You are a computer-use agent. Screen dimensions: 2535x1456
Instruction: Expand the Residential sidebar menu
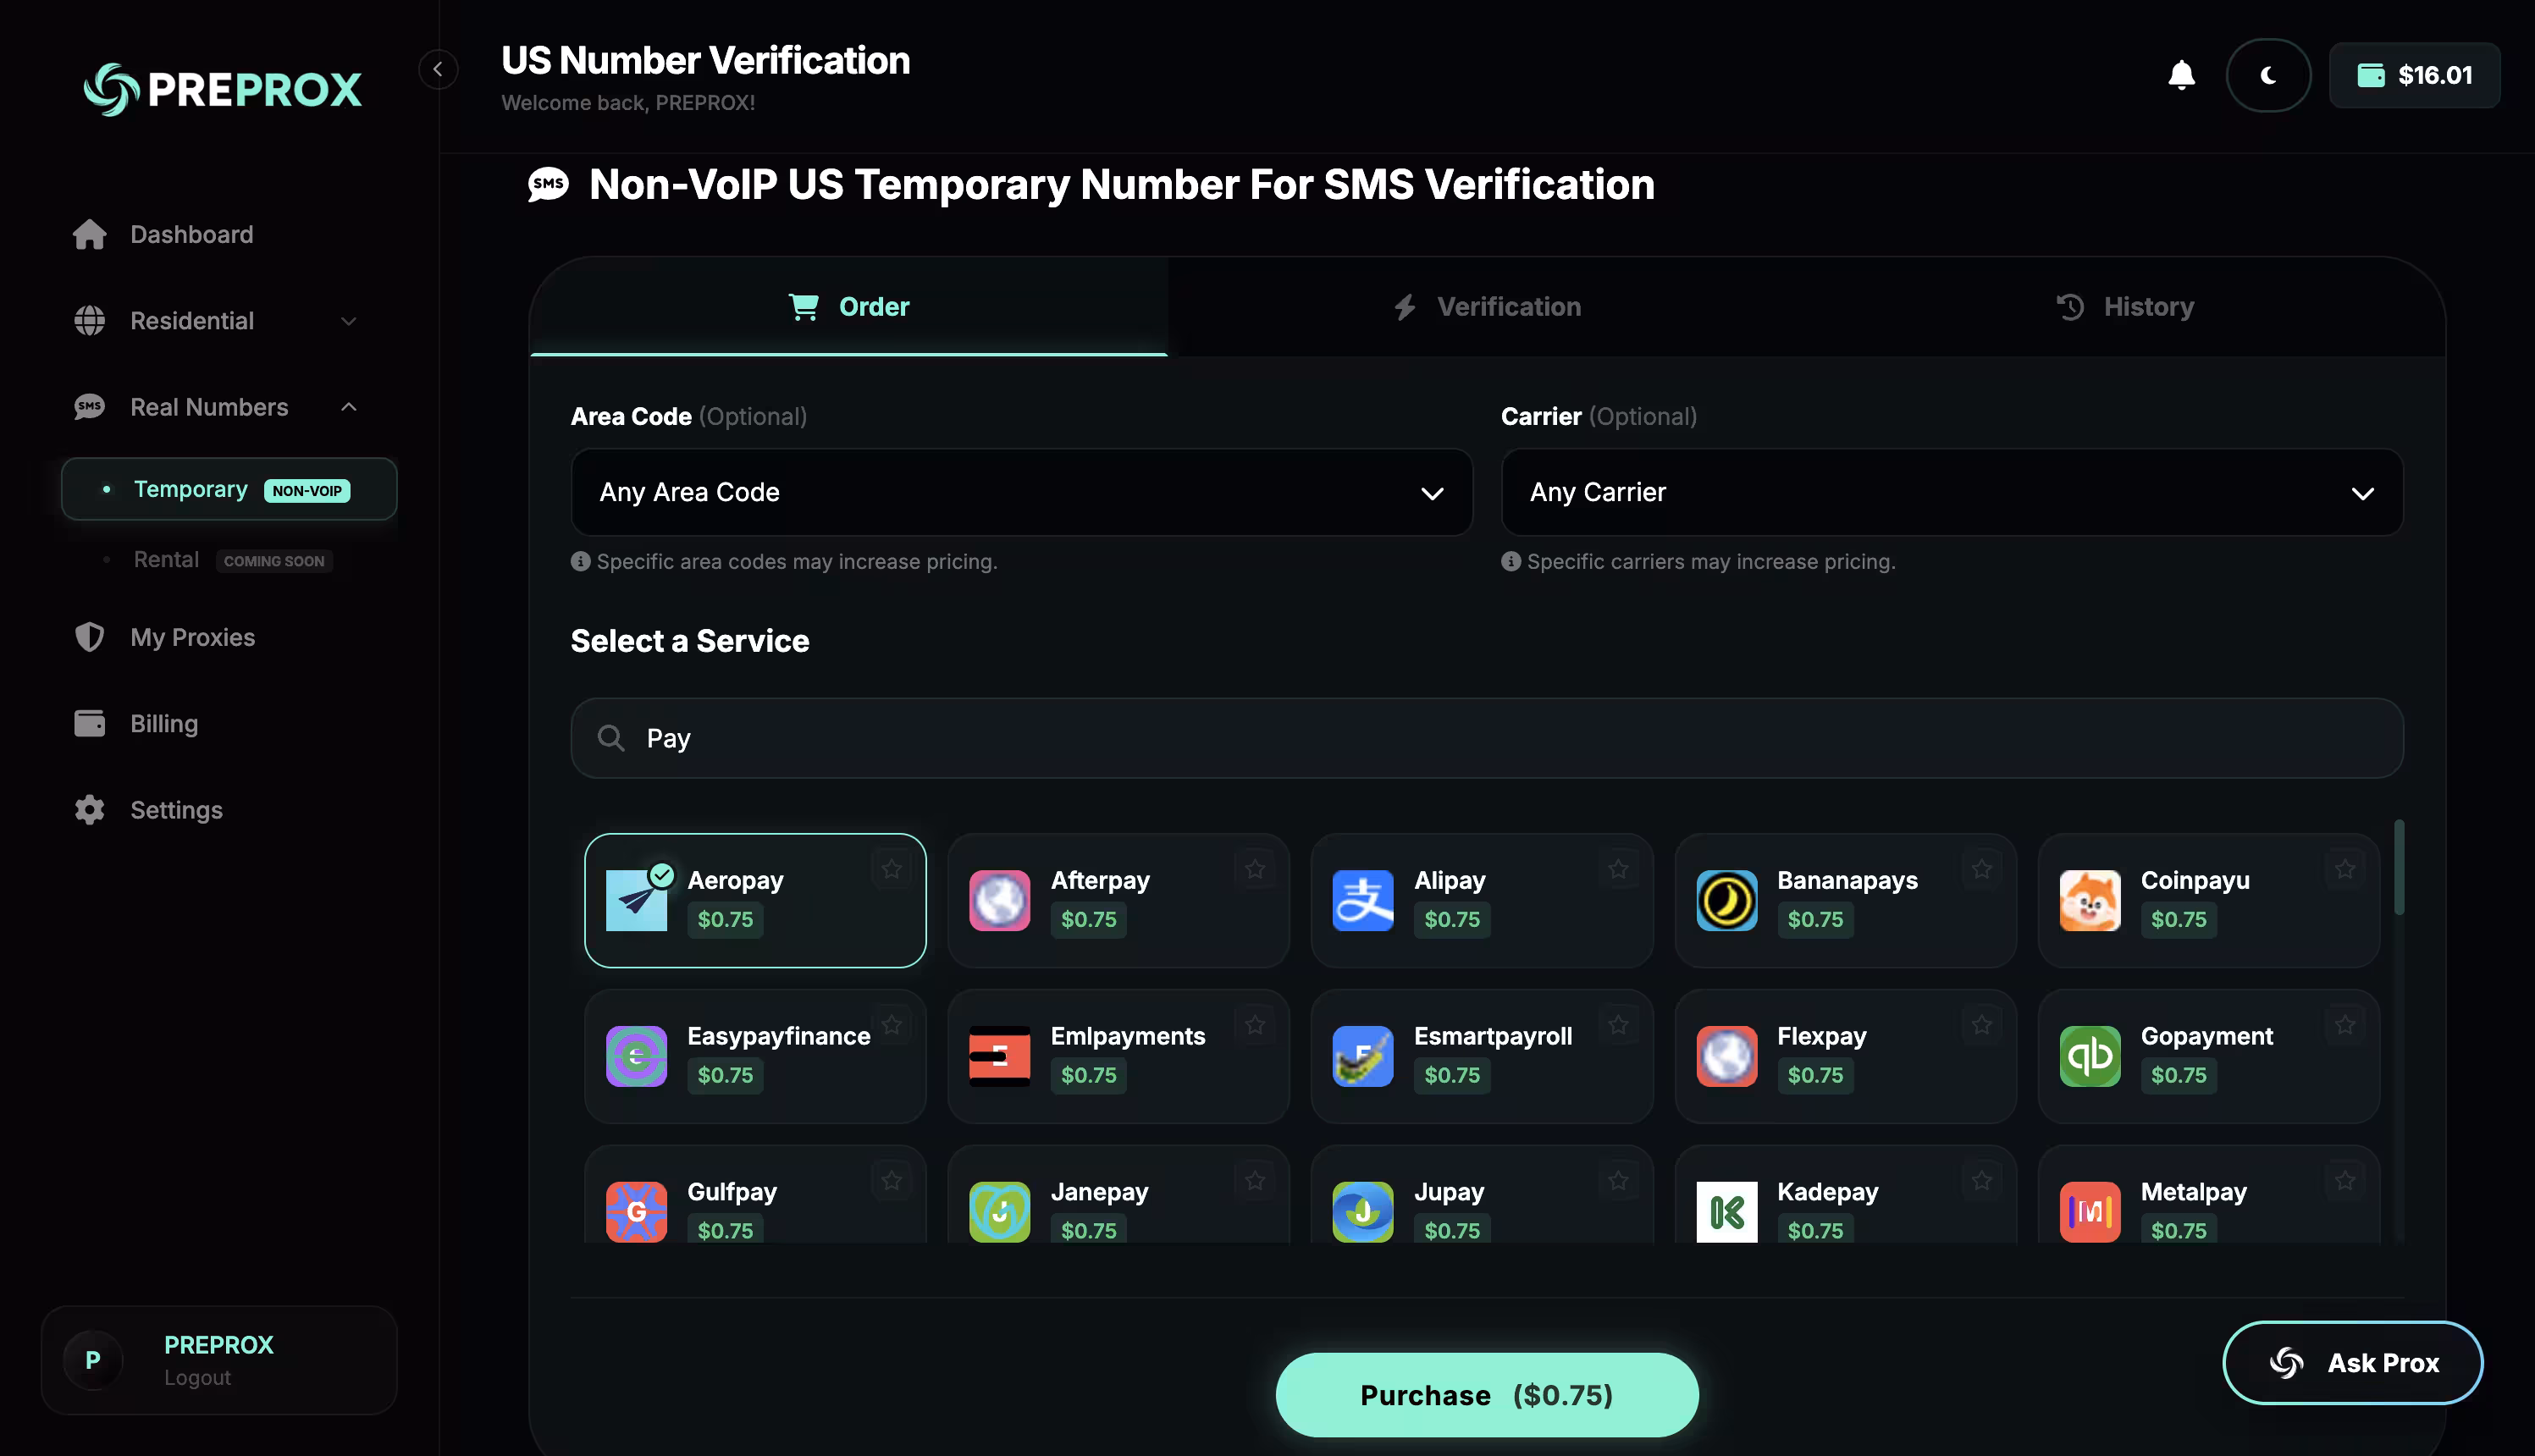[219, 321]
